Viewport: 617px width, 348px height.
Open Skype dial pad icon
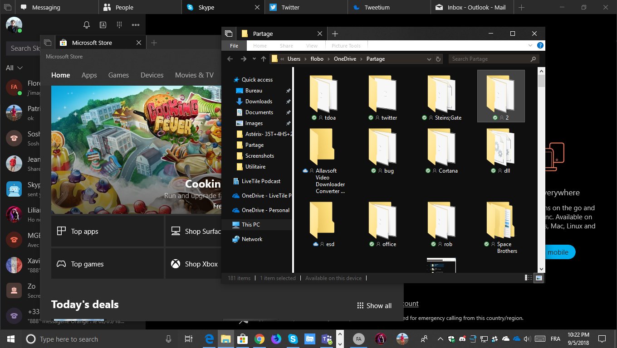click(119, 25)
